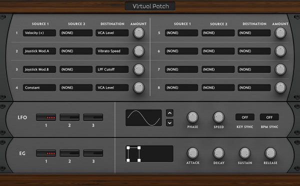Open patch 3 Source 1 Joystick Mod.B dropdown
This screenshot has width=300, height=186.
pyautogui.click(x=39, y=69)
